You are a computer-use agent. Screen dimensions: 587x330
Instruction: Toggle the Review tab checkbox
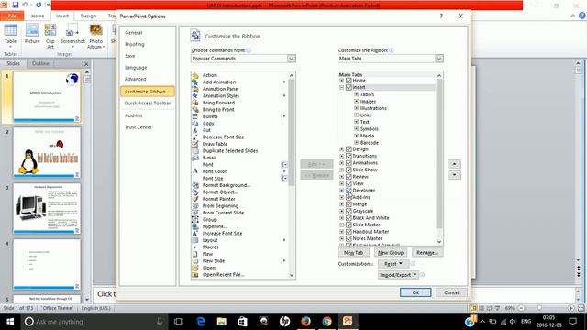coord(349,177)
